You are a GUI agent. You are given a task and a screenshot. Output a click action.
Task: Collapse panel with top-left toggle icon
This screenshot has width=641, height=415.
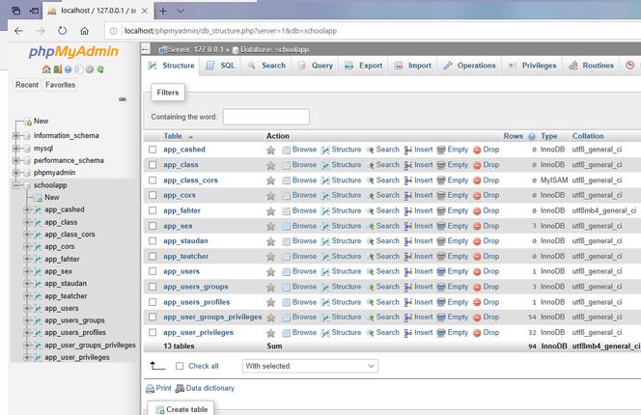[x=146, y=49]
